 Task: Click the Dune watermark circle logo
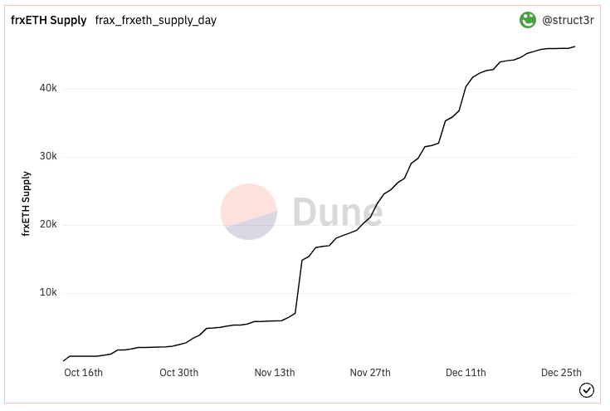pyautogui.click(x=249, y=212)
